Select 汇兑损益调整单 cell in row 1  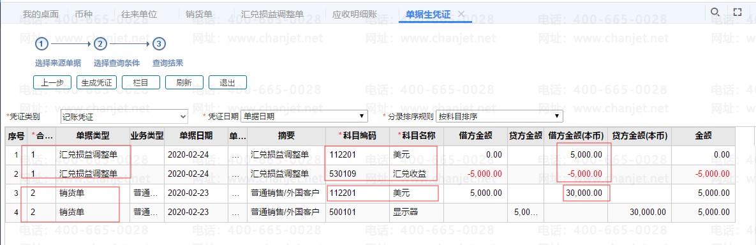pyautogui.click(x=93, y=155)
